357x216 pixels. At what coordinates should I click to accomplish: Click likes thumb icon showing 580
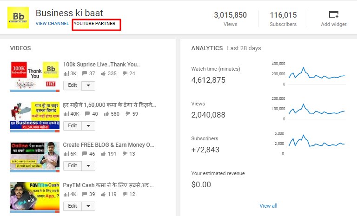pos(106,114)
